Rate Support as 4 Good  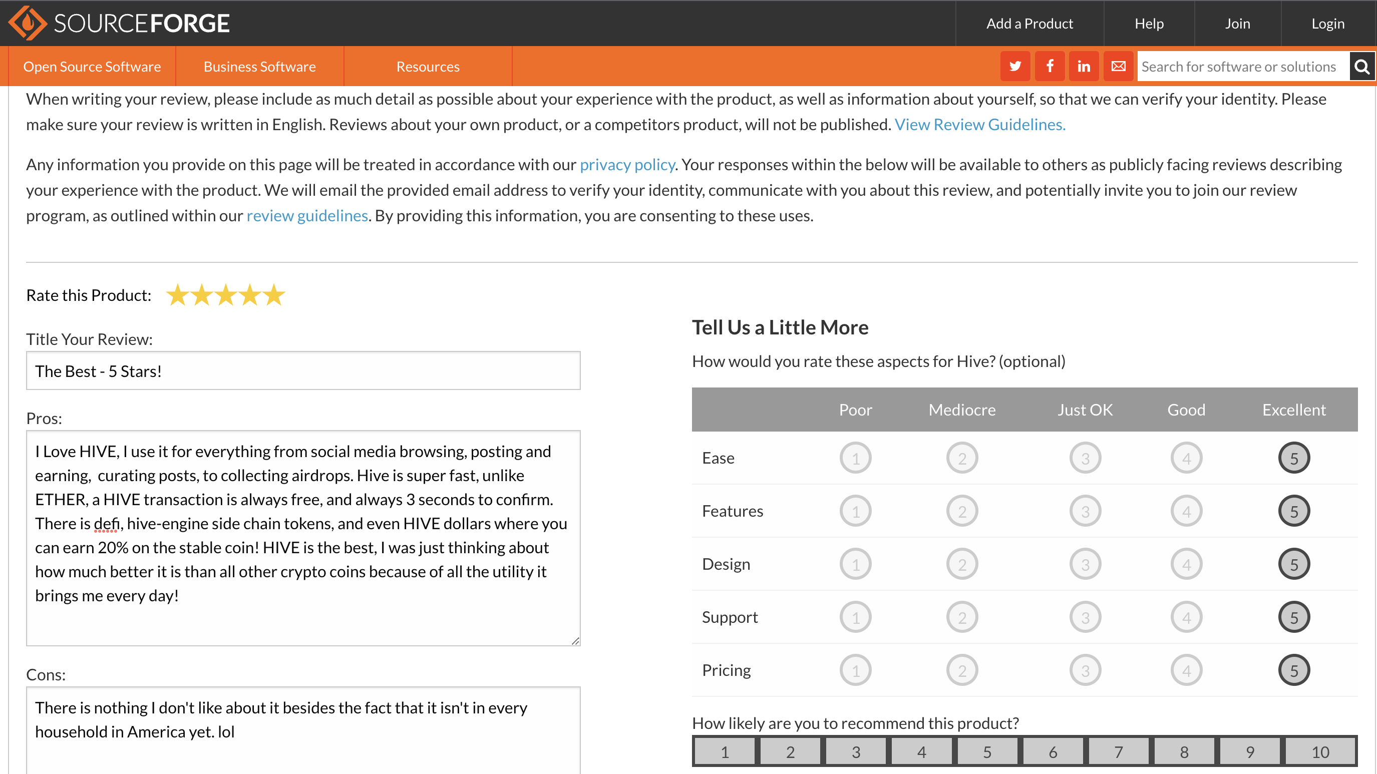[x=1186, y=617]
